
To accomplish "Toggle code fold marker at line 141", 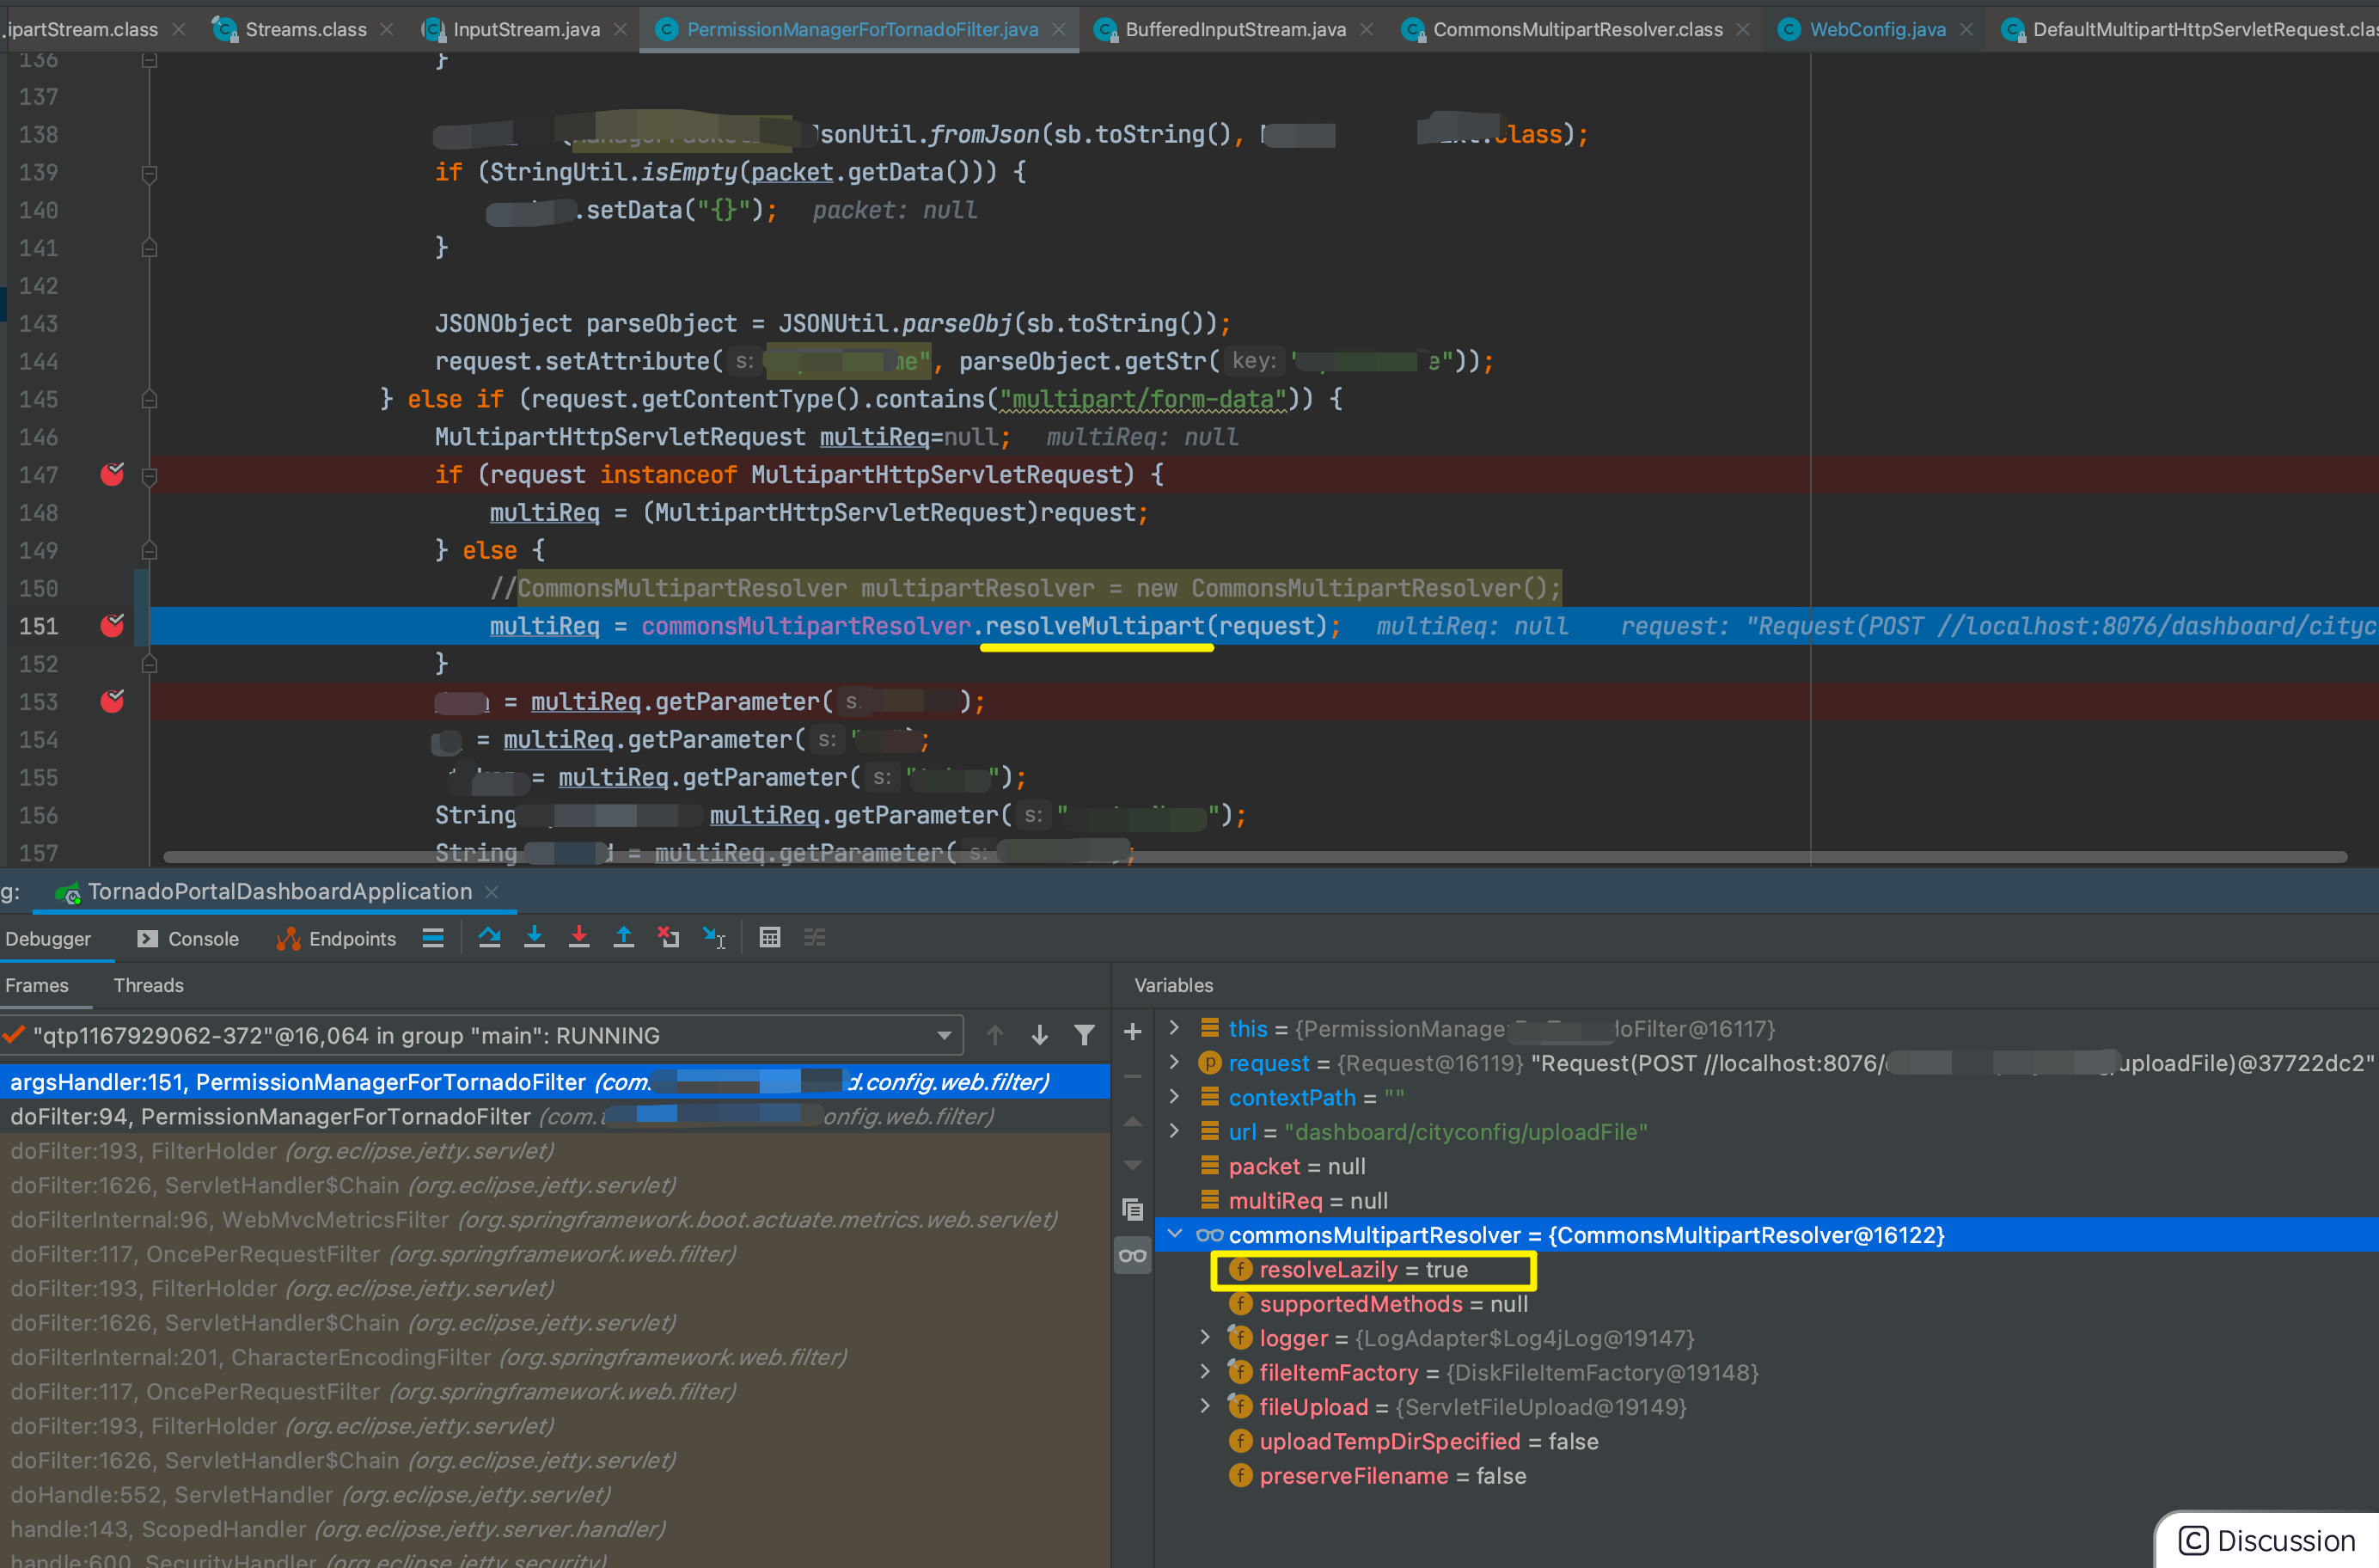I will coord(149,247).
